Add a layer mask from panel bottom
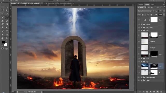 tap(147, 92)
